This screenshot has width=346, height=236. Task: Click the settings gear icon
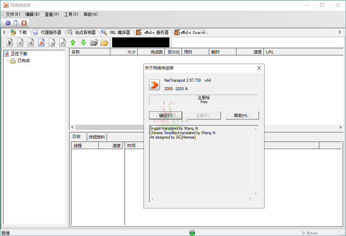[8, 23]
